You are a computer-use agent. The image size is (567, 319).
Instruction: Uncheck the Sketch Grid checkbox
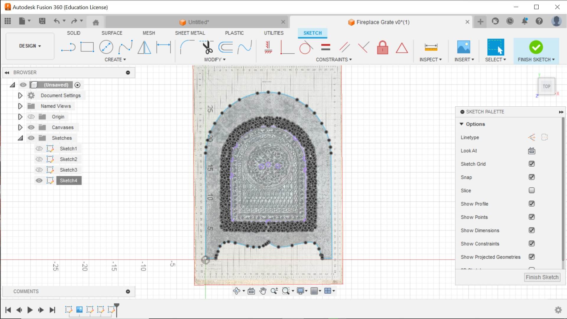[x=532, y=164]
